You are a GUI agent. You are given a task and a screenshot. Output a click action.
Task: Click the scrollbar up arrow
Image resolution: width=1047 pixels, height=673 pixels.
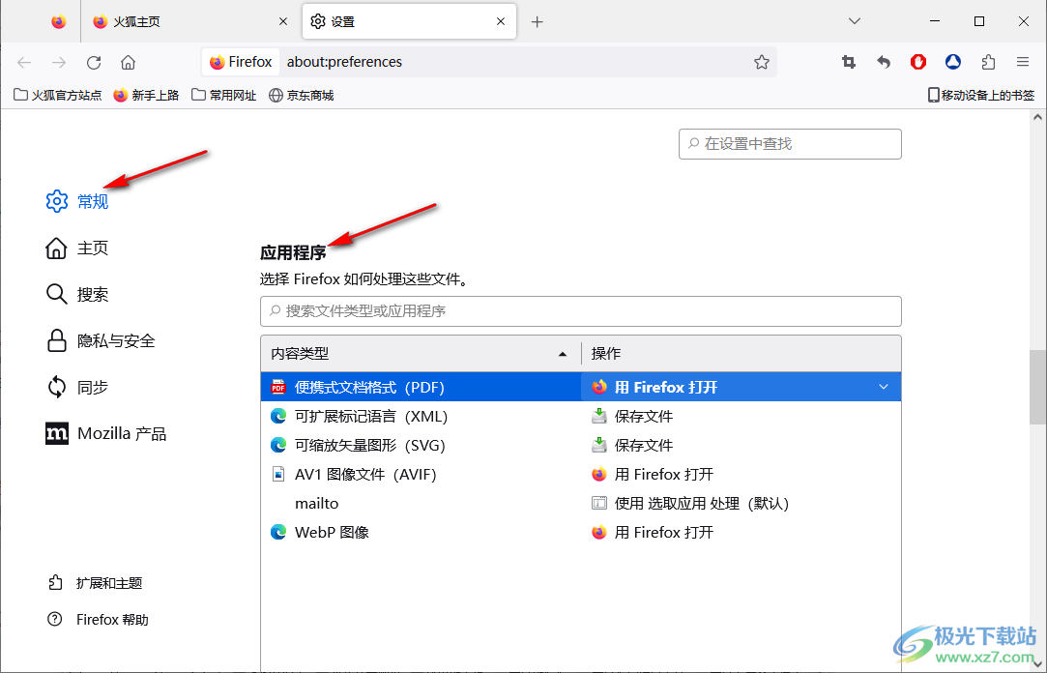click(x=1037, y=118)
